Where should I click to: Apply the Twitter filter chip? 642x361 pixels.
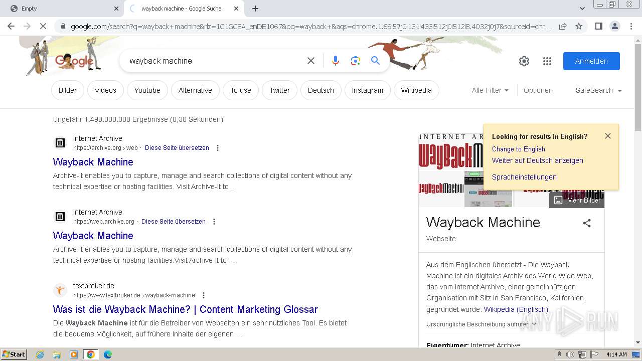tap(280, 90)
